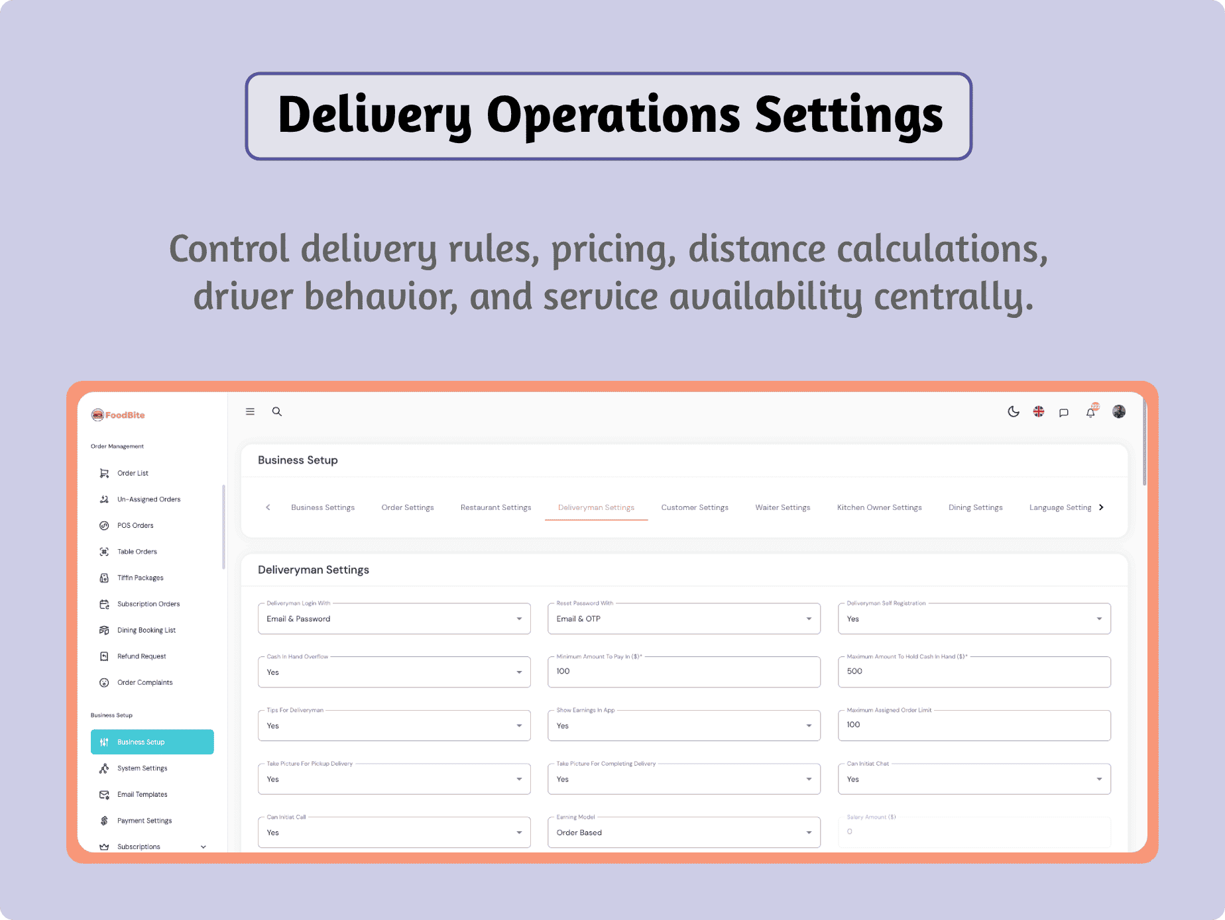This screenshot has width=1225, height=920.
Task: Click the Dining Booking List icon
Action: click(104, 630)
